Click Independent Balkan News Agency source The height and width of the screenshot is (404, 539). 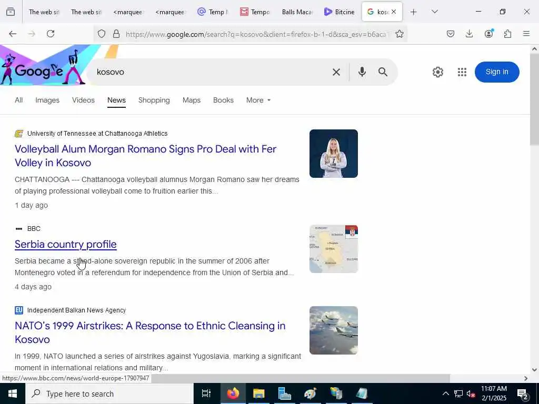tap(76, 310)
